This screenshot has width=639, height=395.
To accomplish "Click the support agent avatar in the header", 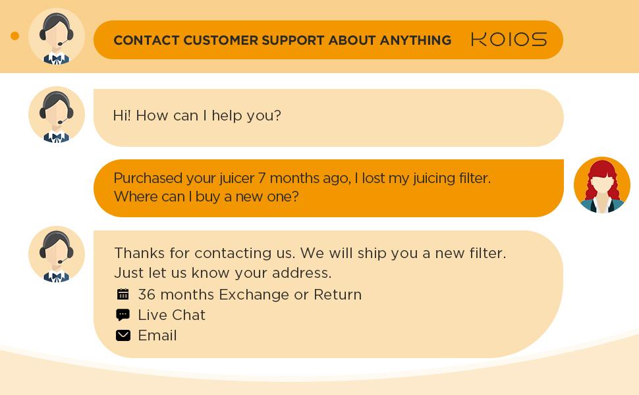I will [x=57, y=37].
